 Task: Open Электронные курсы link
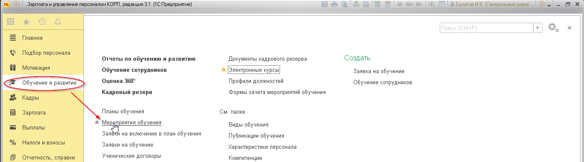pyautogui.click(x=254, y=70)
